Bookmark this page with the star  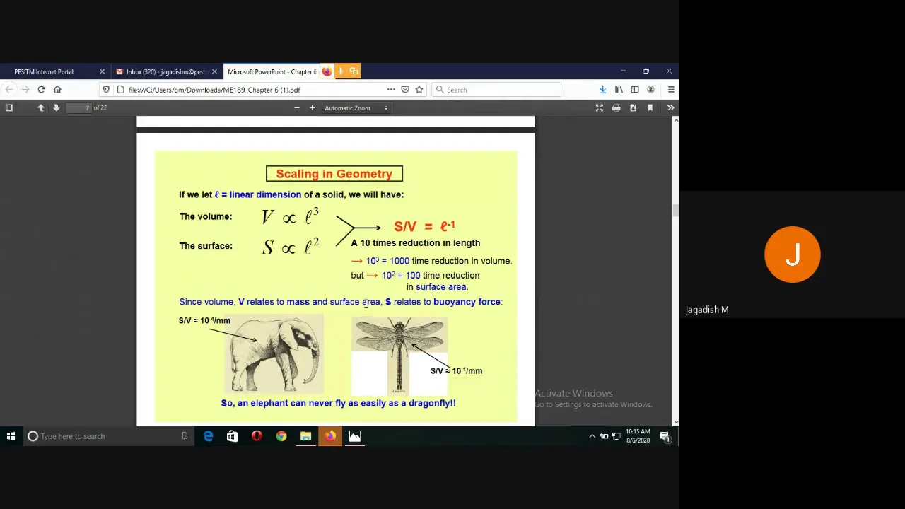419,90
